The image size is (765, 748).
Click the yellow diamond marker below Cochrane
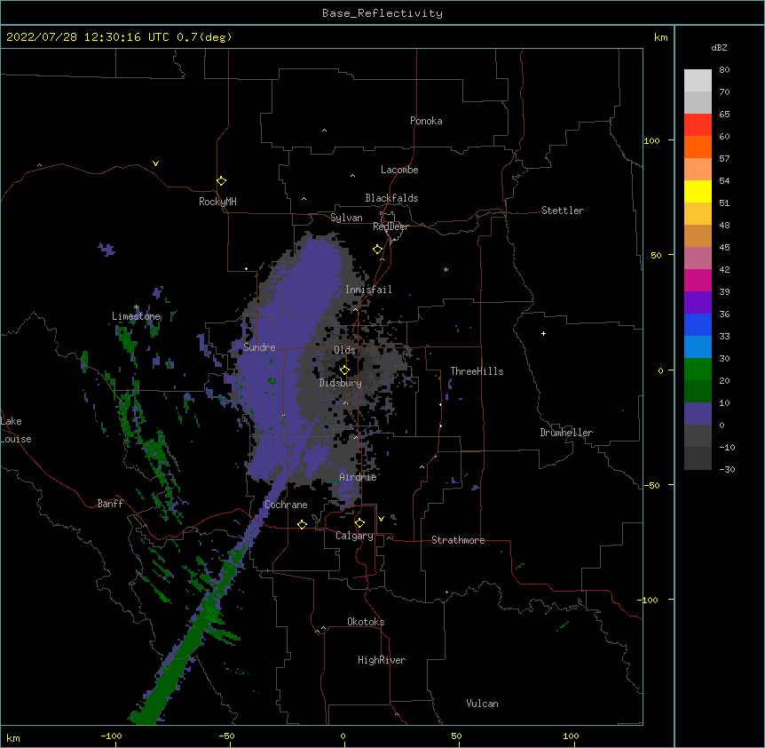click(x=302, y=524)
